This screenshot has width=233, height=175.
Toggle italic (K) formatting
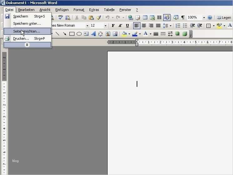(x=120, y=26)
